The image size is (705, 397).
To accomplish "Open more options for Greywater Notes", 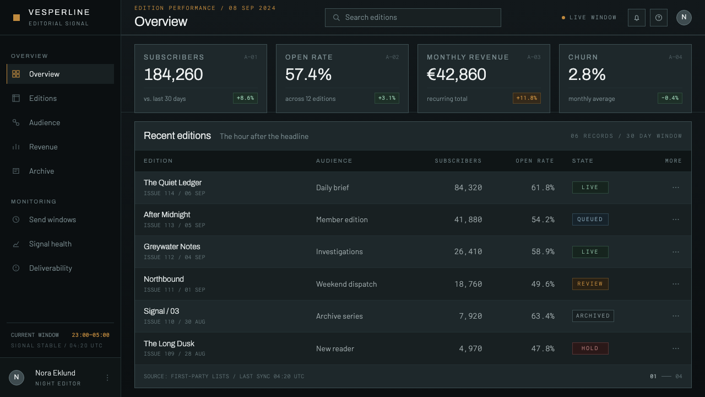I will [x=676, y=252].
